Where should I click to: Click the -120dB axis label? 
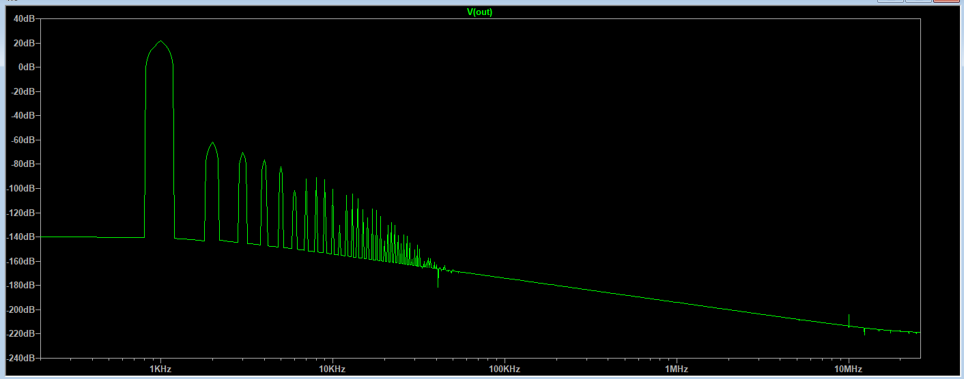(20, 213)
